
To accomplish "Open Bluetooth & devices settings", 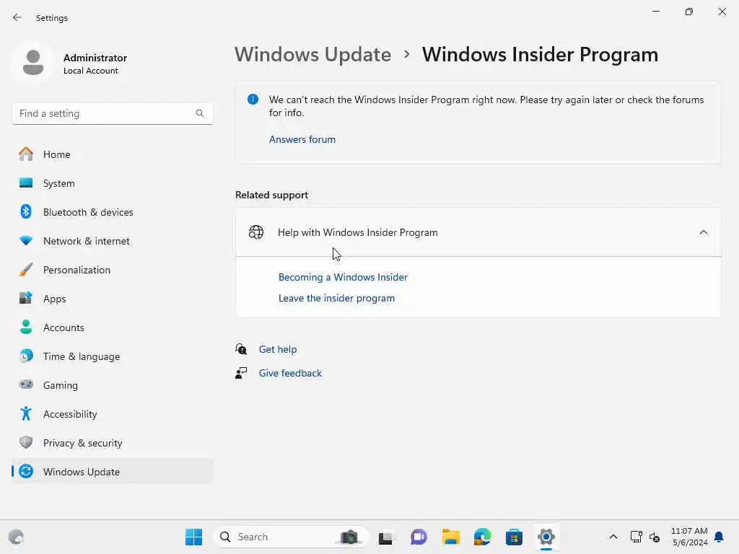I will click(x=112, y=212).
